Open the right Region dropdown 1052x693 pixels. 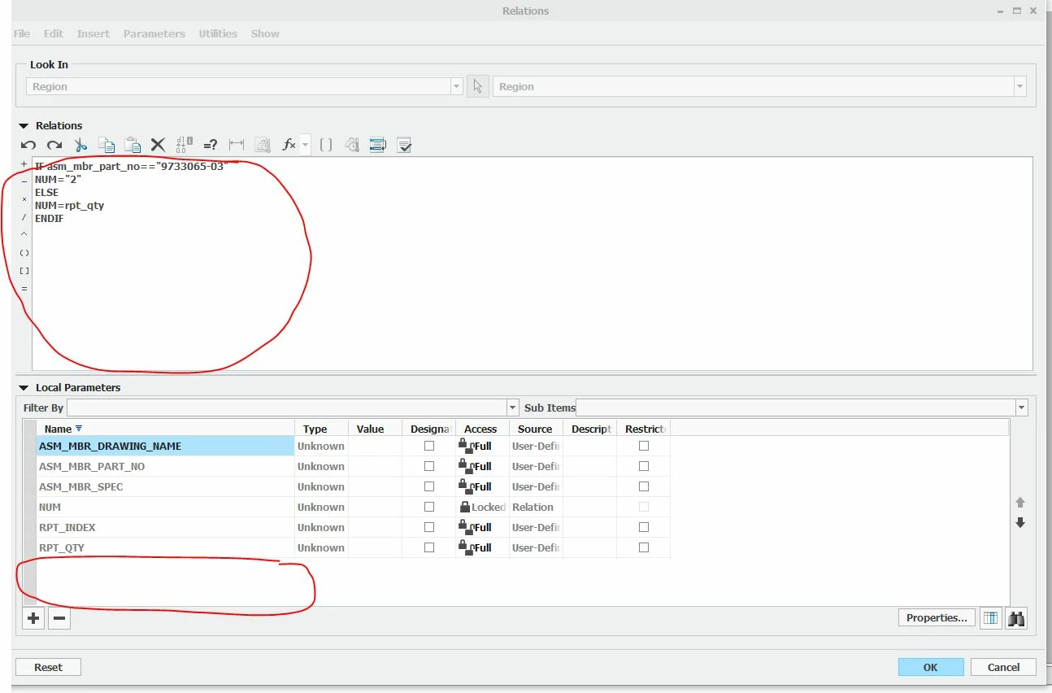click(x=1019, y=86)
